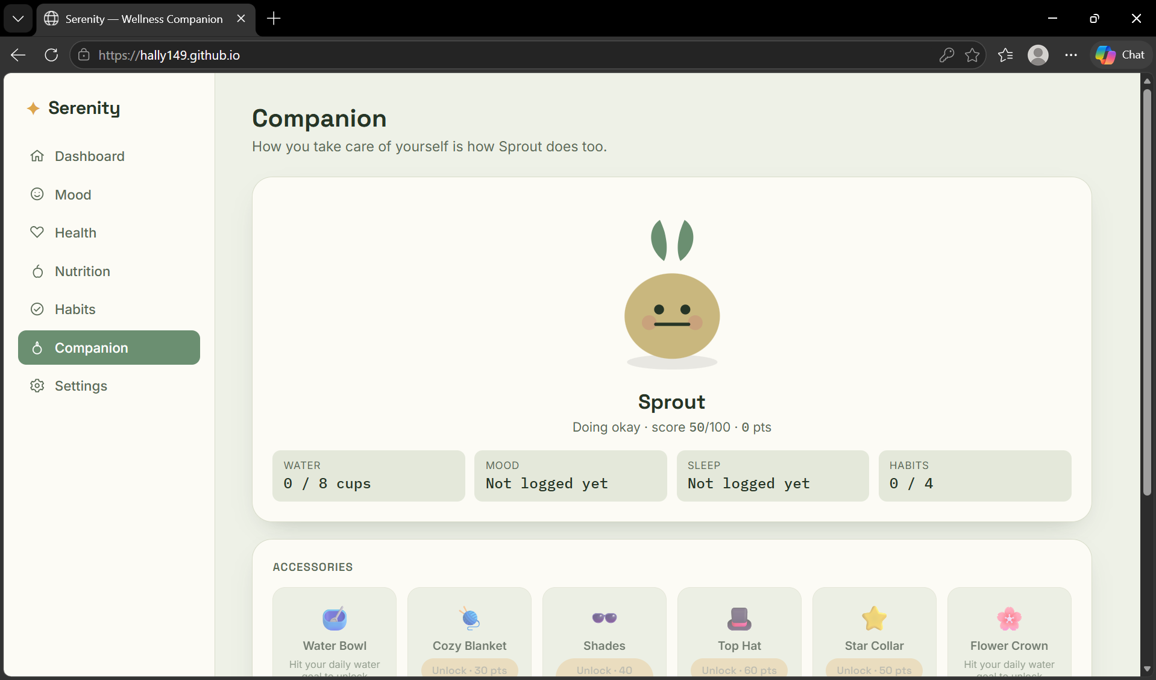
Task: Open the Dashboard home icon
Action: [37, 156]
